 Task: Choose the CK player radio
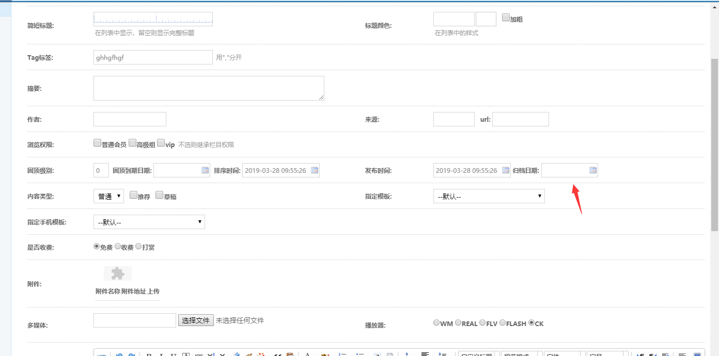pyautogui.click(x=532, y=323)
